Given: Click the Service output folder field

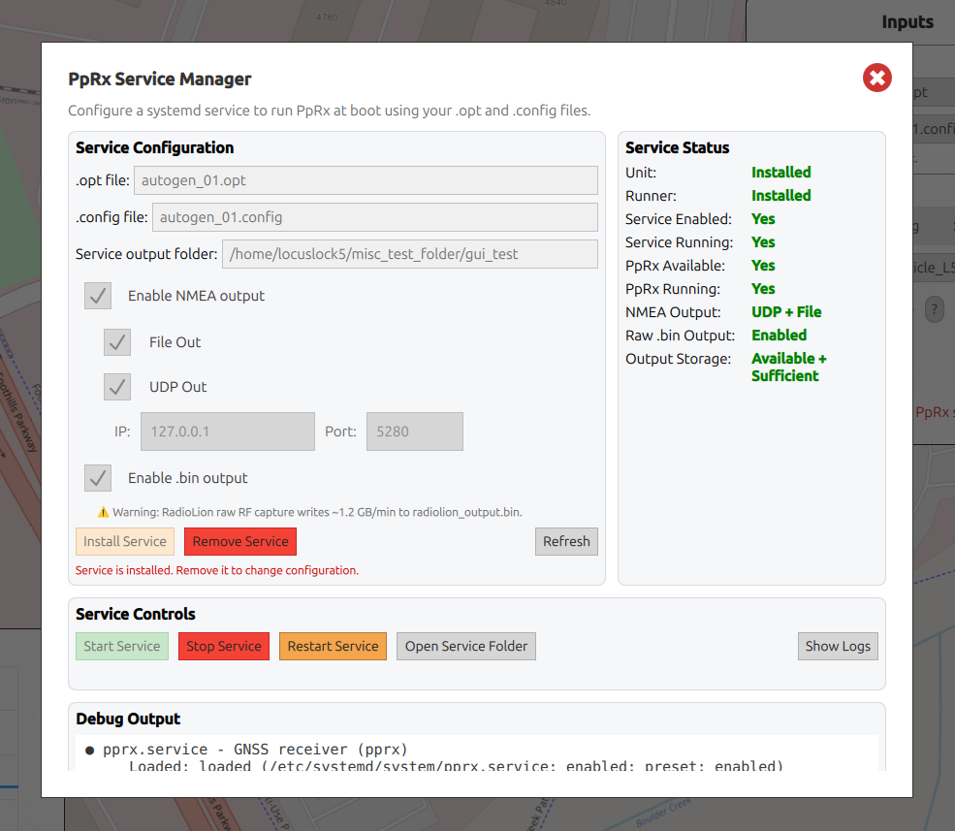Looking at the screenshot, I should point(410,254).
